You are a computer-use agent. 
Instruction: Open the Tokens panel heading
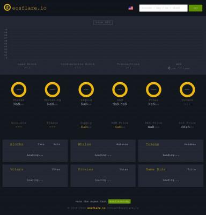tap(152, 144)
